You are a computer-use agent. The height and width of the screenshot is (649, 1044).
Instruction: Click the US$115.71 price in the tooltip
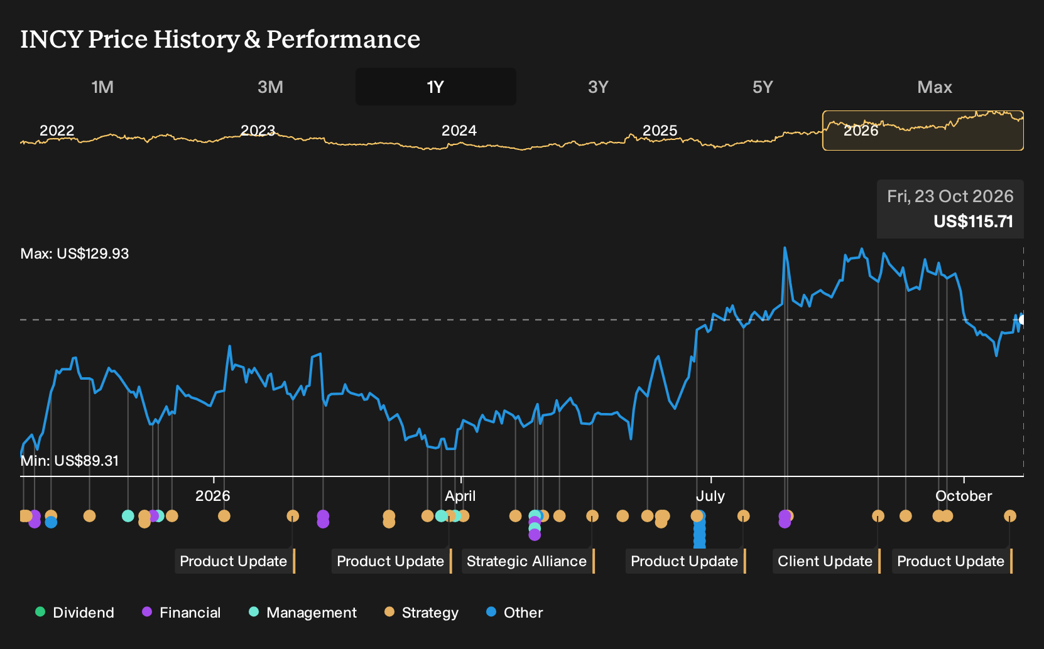(973, 222)
